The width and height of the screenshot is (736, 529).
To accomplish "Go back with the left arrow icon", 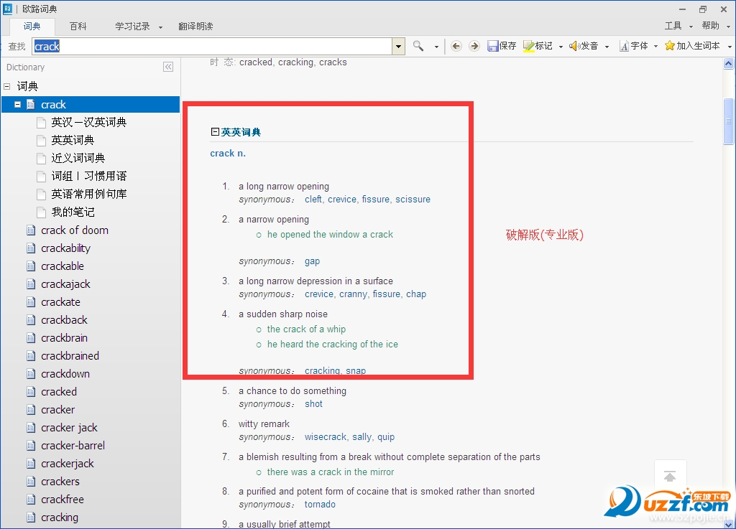I will tap(456, 46).
